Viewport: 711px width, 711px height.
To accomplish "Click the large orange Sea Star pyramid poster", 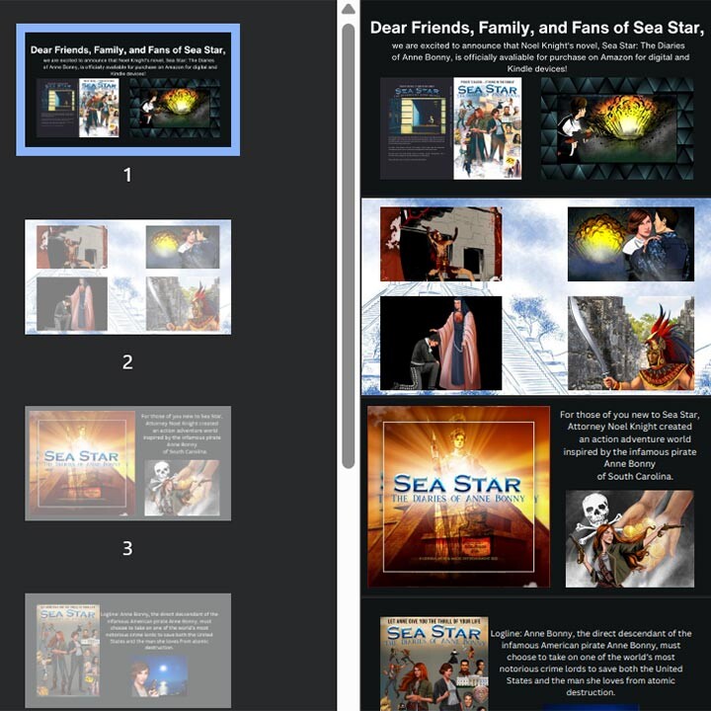I will (458, 497).
